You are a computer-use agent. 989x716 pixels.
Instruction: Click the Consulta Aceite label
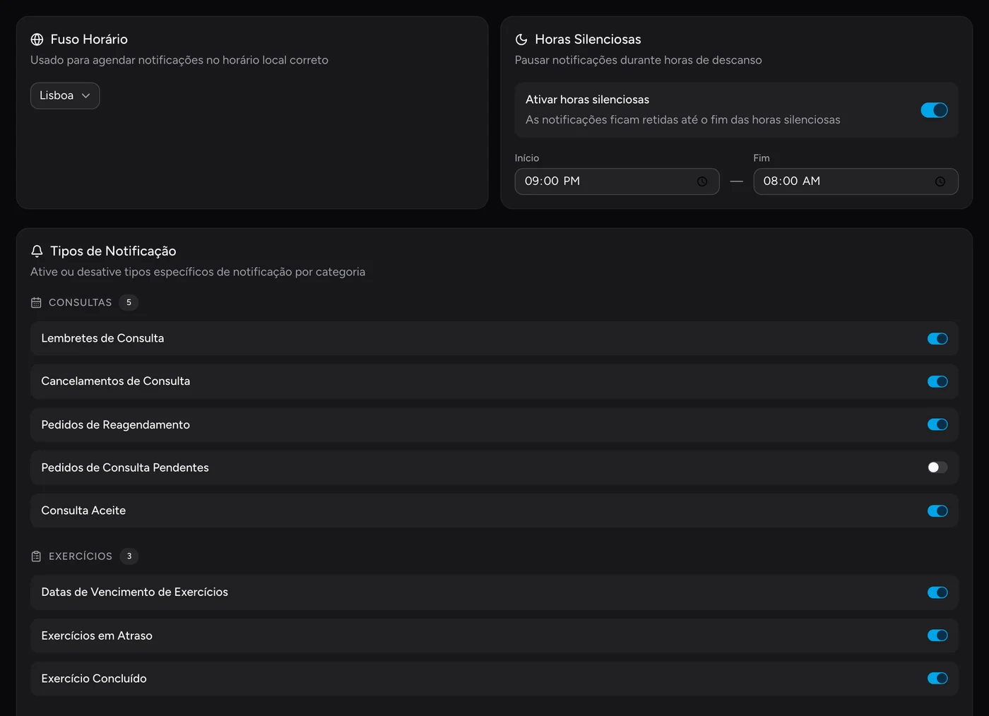(83, 511)
